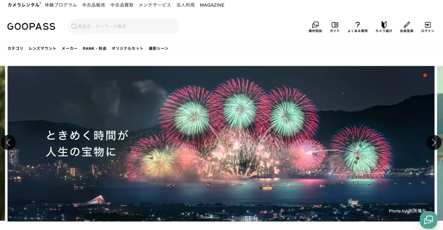Click the fireworks hero banner image
Image resolution: width=443 pixels, height=230 pixels.
[221, 144]
